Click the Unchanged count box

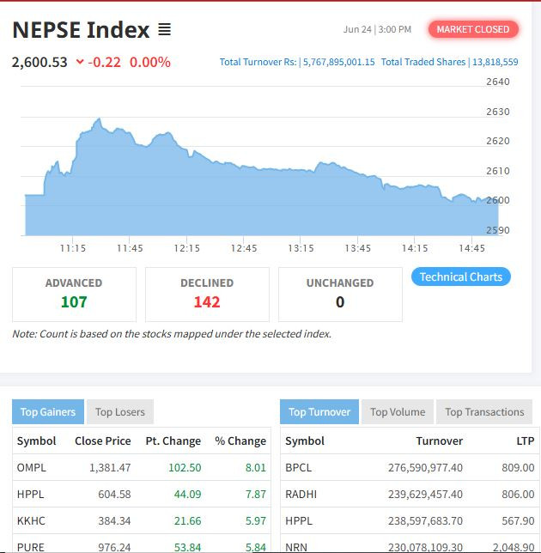340,294
